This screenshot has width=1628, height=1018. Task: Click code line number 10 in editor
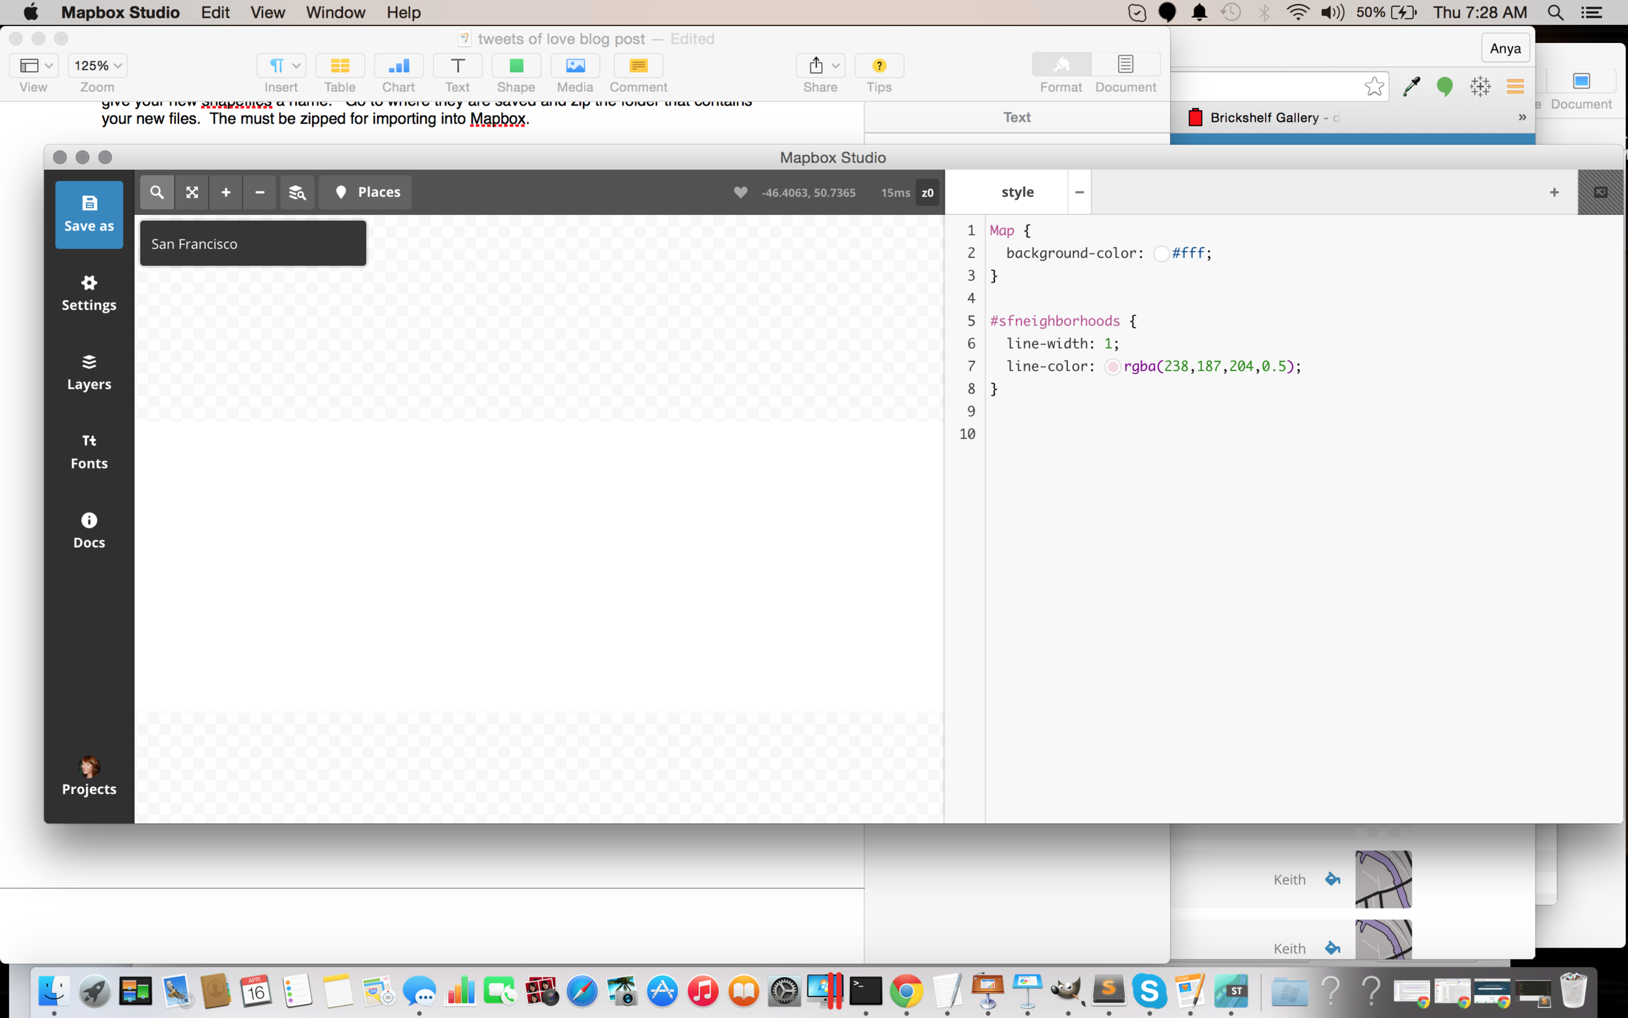click(967, 434)
